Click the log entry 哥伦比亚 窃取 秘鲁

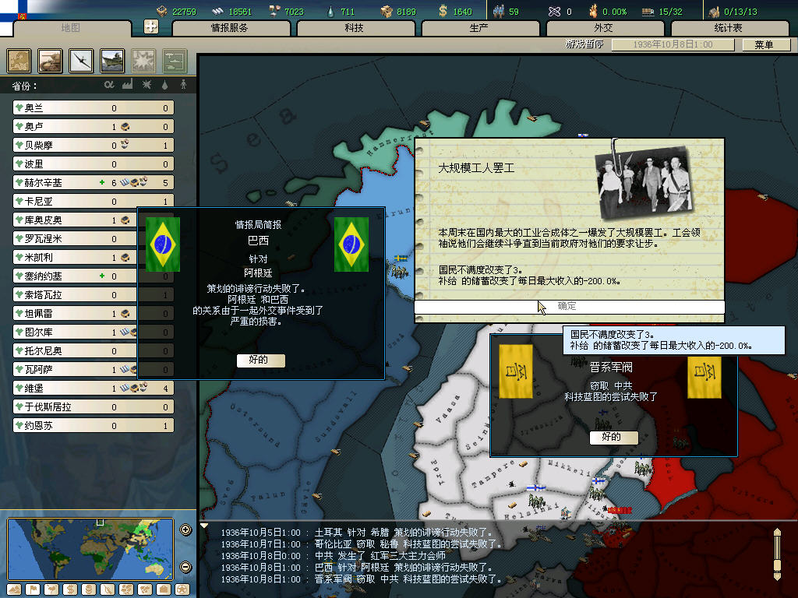point(362,544)
